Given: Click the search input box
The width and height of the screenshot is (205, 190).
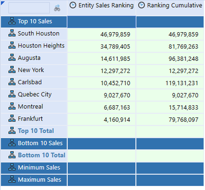Looking at the screenshot, I should click(29, 8).
